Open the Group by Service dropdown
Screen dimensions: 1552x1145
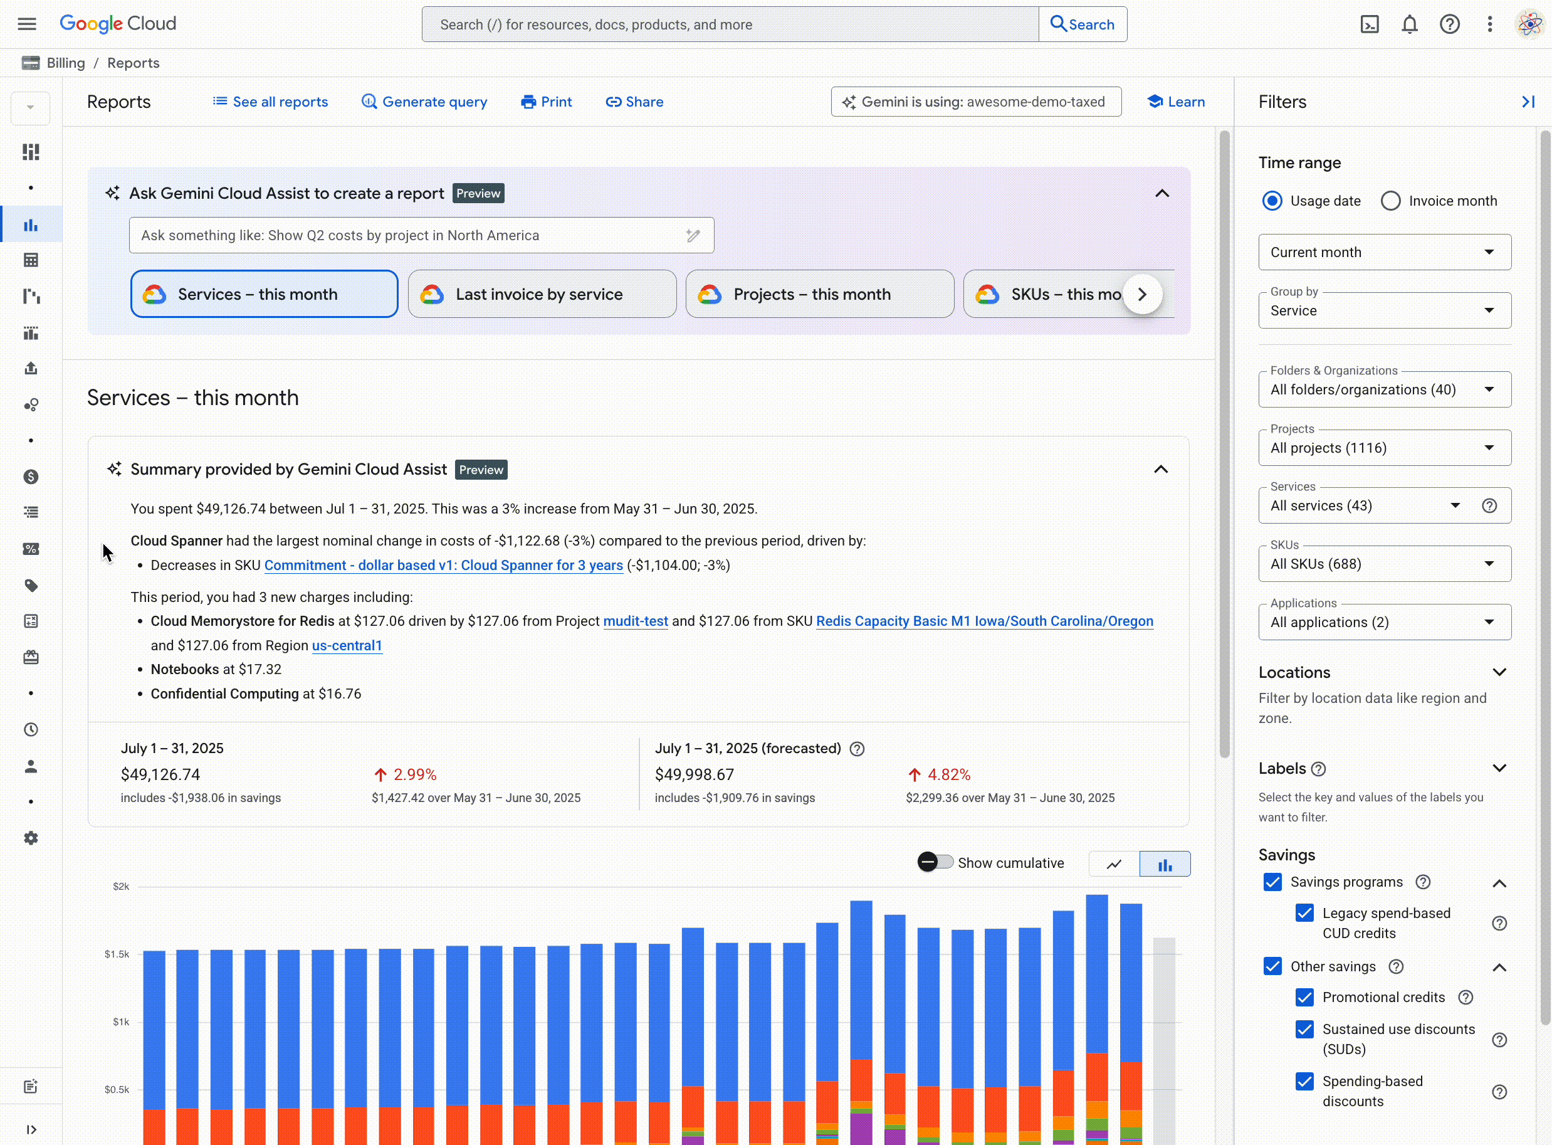pos(1385,310)
